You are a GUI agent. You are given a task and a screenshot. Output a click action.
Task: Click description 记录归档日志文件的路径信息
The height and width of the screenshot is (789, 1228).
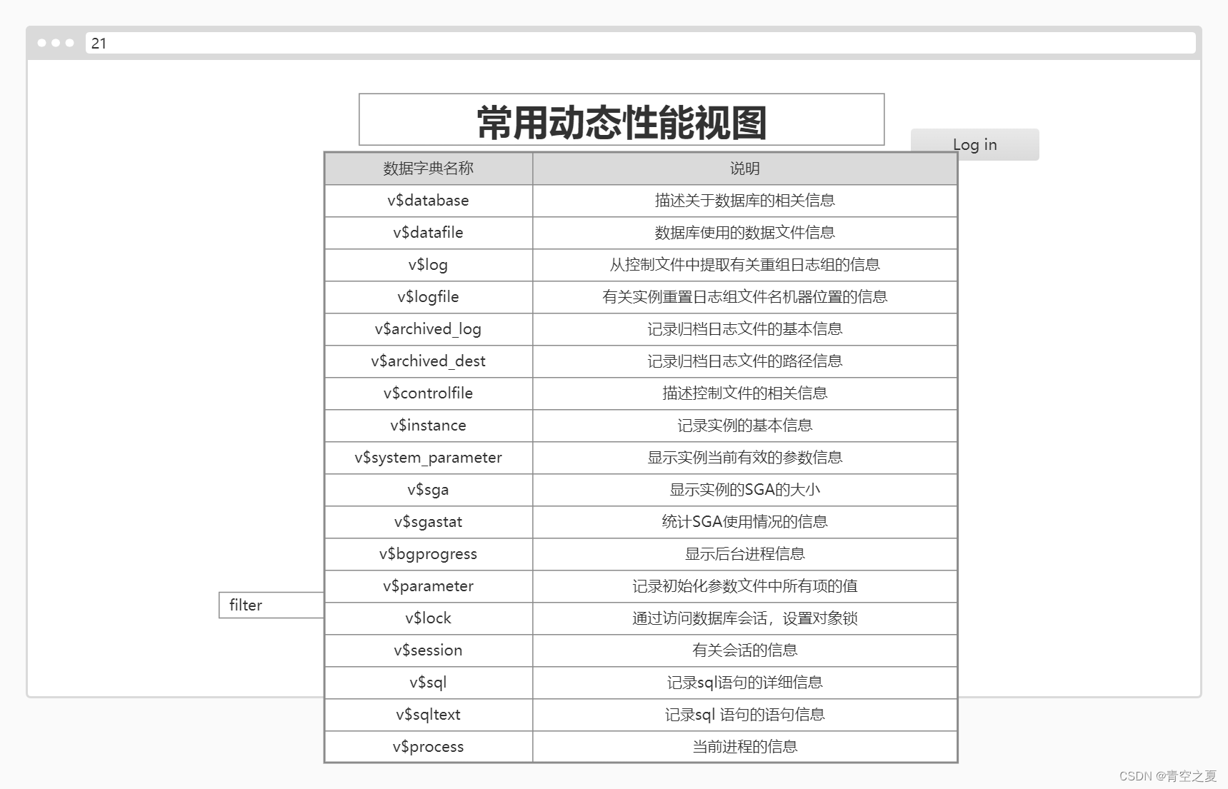745,361
